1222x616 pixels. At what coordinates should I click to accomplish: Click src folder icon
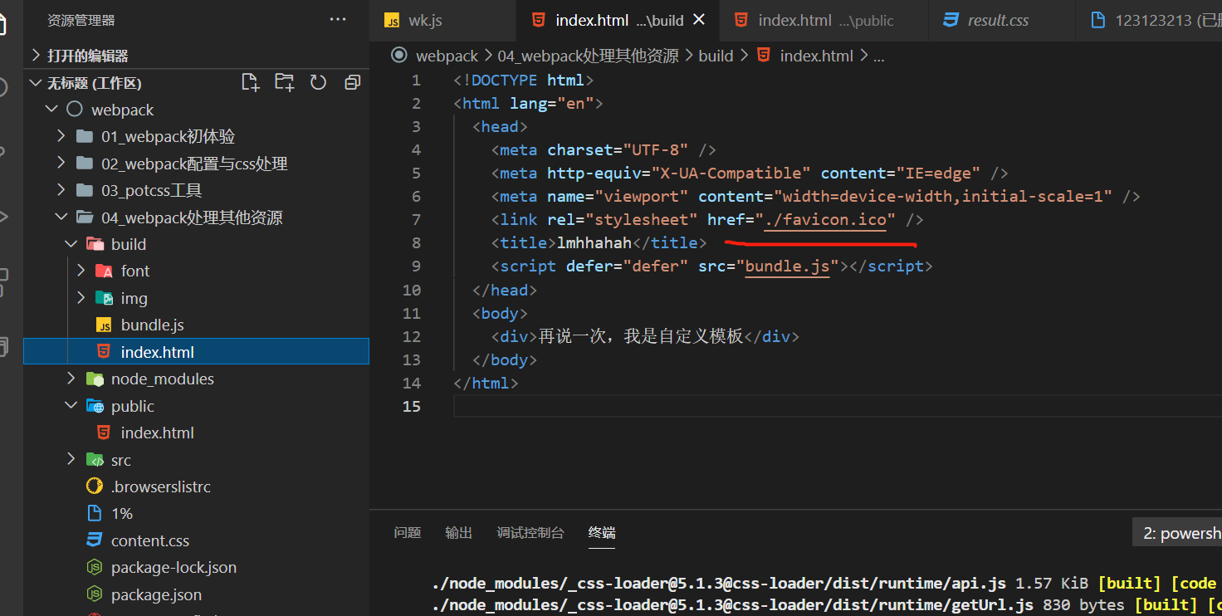[95, 460]
